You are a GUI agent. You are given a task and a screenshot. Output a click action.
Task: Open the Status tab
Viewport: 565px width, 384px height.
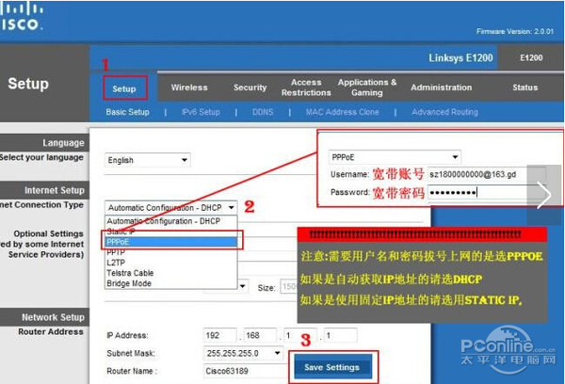coord(525,88)
